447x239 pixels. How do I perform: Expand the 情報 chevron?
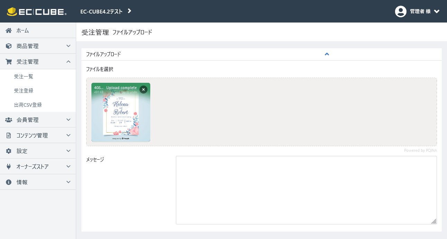(69, 182)
